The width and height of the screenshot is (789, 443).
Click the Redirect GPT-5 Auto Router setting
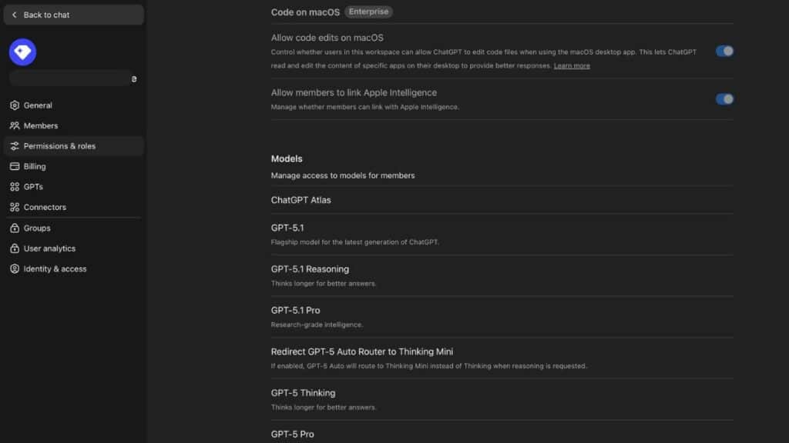coord(362,351)
